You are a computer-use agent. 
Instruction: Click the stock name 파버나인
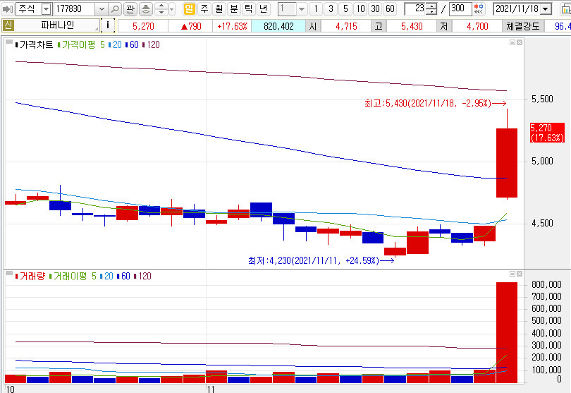(57, 25)
